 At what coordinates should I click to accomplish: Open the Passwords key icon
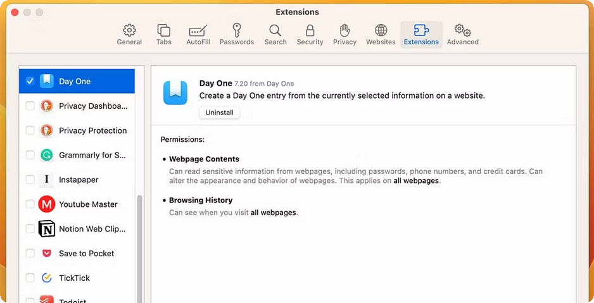(237, 30)
